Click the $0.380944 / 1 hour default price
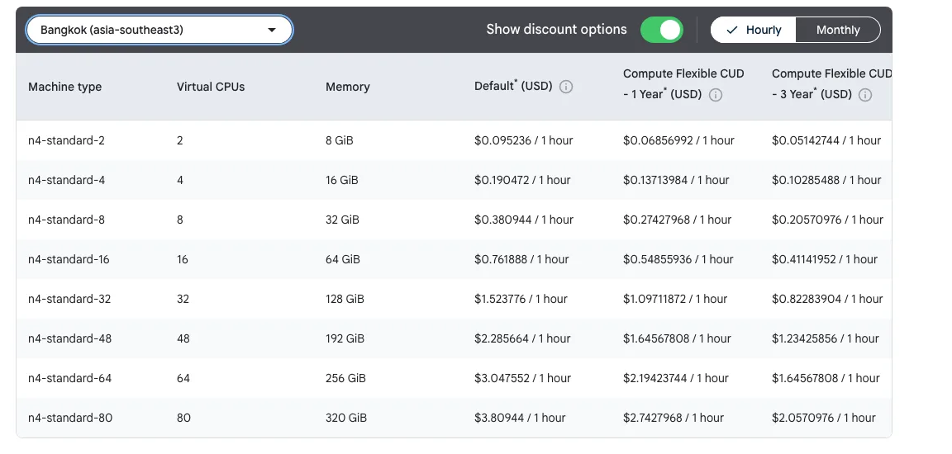 tap(523, 220)
